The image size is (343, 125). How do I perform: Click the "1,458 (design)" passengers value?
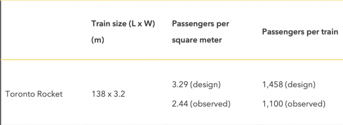click(x=289, y=85)
